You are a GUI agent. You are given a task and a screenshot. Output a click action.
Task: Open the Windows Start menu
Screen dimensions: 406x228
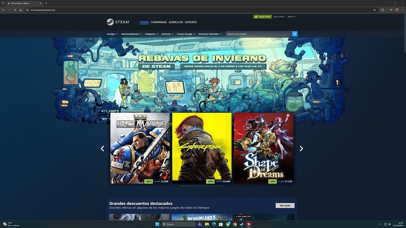[x=158, y=224]
